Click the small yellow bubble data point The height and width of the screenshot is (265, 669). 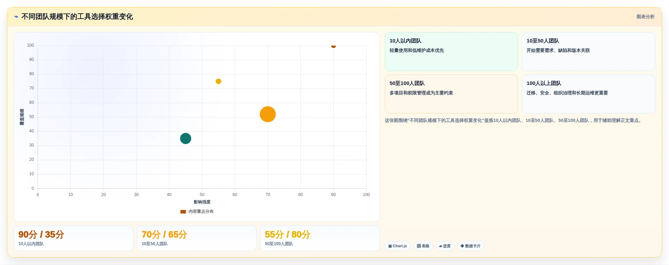coord(218,81)
